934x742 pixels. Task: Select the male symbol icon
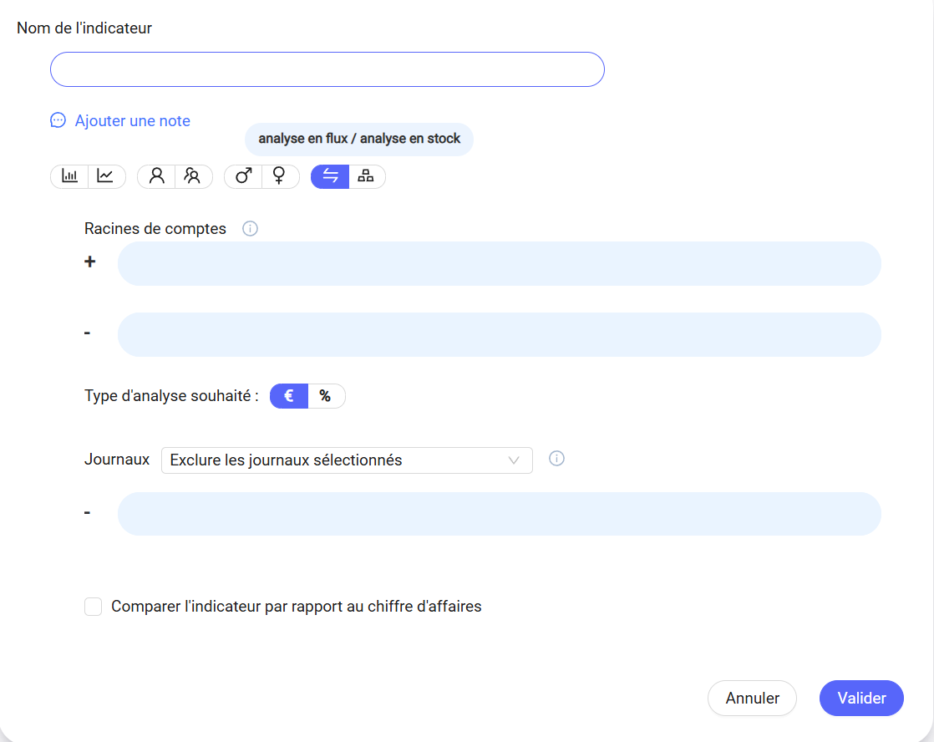[x=243, y=176]
